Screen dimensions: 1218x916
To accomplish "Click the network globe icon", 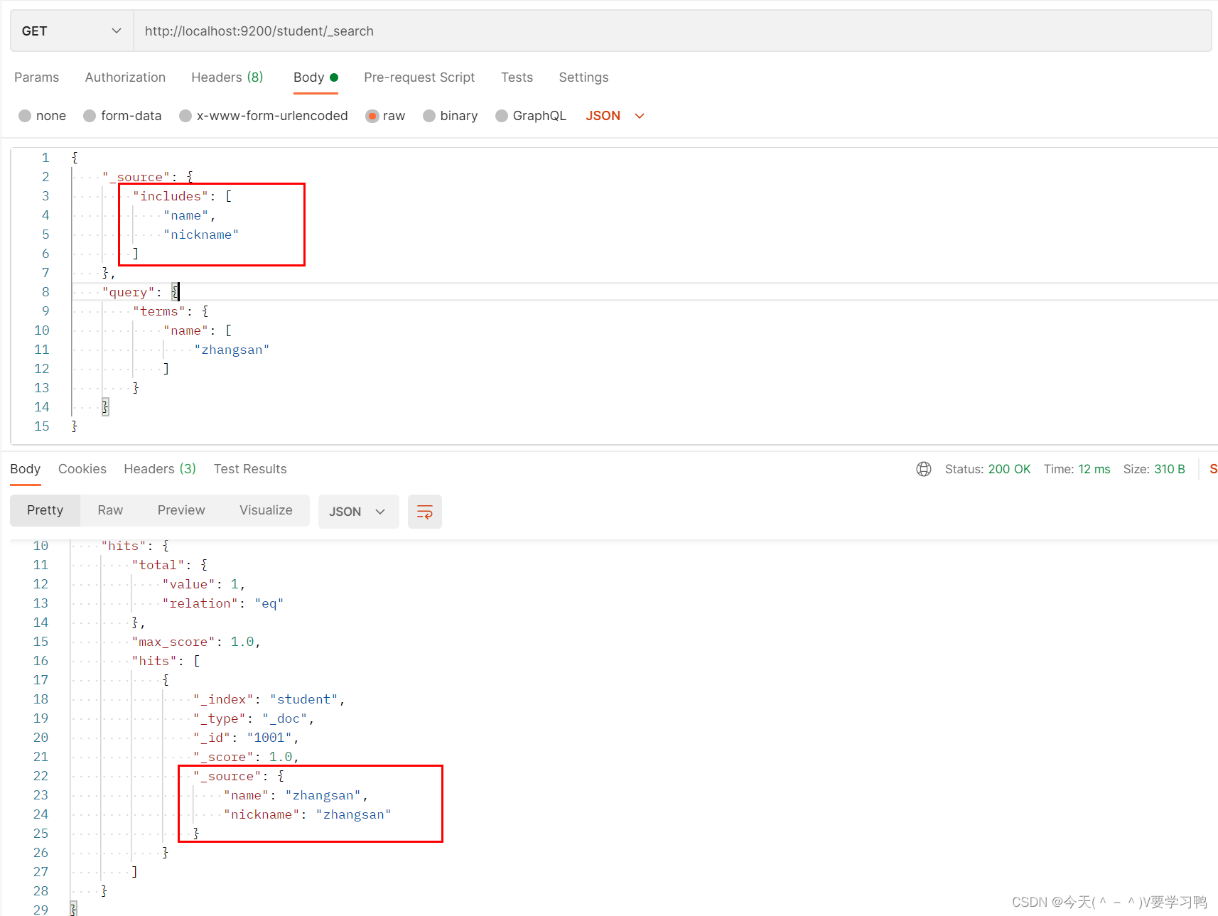I will click(x=924, y=469).
